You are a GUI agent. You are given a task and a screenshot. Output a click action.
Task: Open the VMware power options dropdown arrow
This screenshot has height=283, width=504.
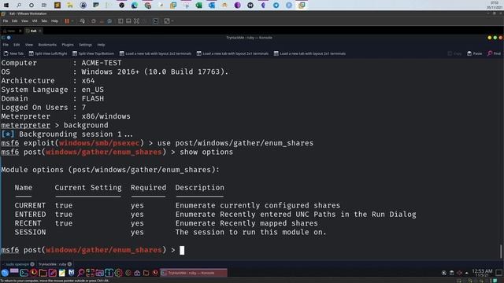(x=72, y=21)
